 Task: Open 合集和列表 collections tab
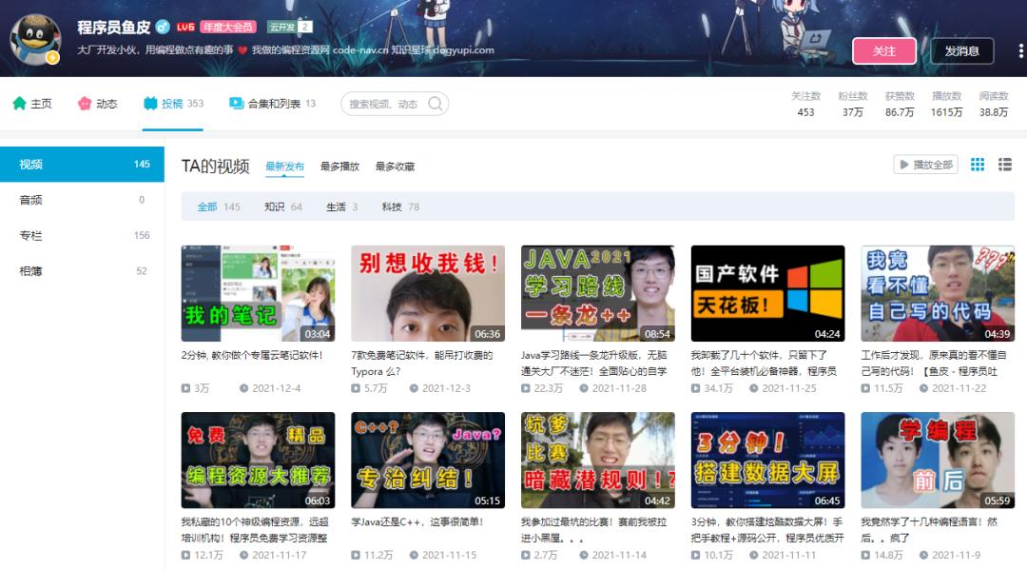point(272,104)
